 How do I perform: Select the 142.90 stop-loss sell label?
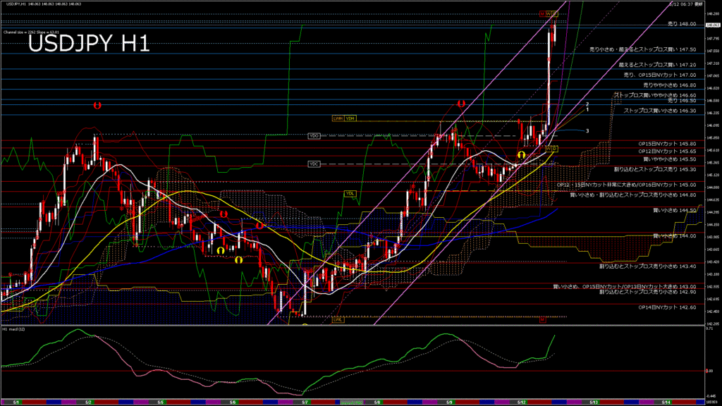point(647,292)
